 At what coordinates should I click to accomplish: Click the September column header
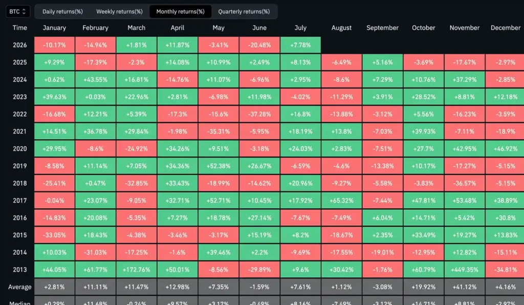(x=383, y=28)
